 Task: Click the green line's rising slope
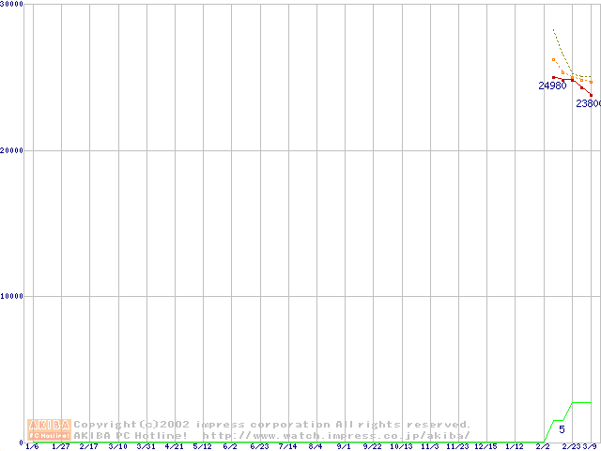548,431
